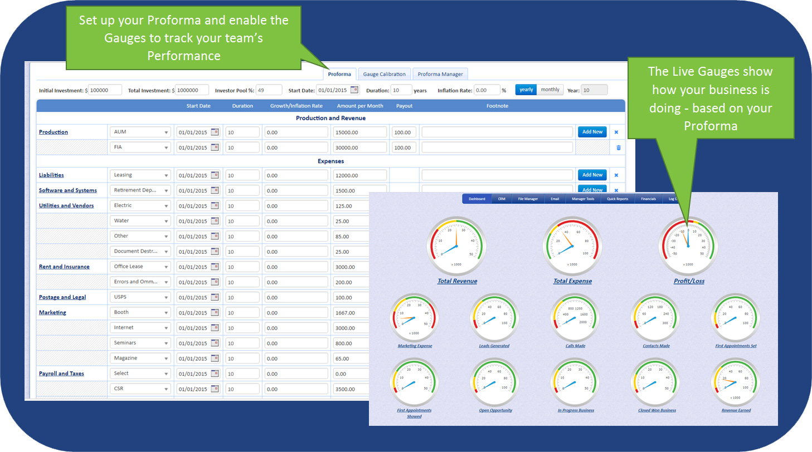Open the Profit/Loss gauge link
Viewport: 812px width, 452px height.
point(689,281)
